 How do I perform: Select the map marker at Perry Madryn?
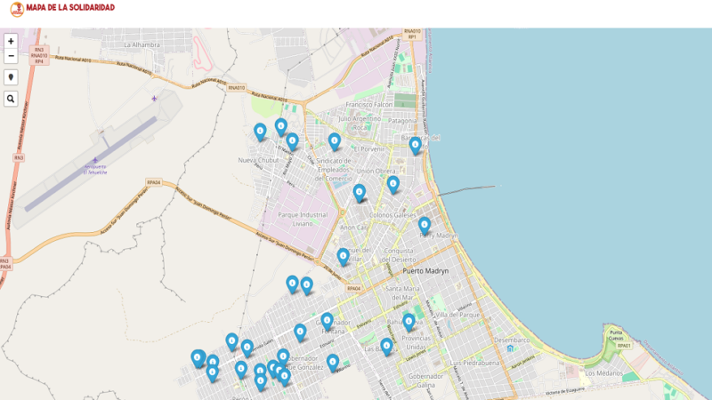[425, 226]
